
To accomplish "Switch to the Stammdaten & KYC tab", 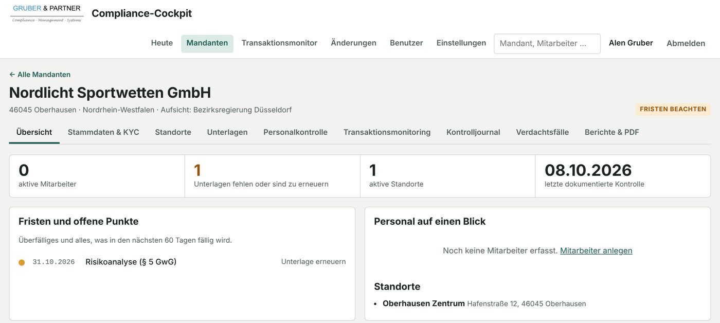I will point(103,132).
